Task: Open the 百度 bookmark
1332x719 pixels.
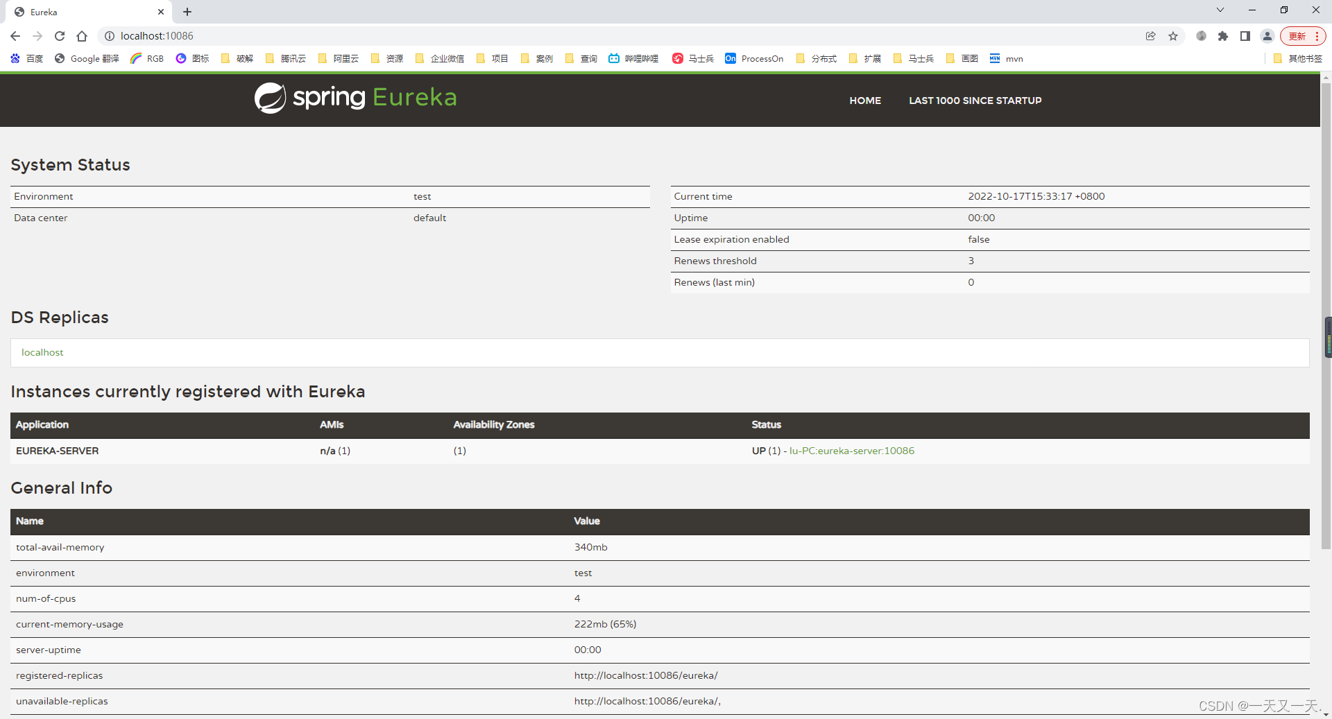Action: click(27, 58)
